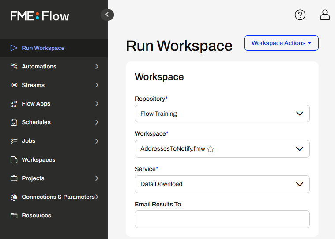Expand the Automations submenu chevron
This screenshot has width=335, height=239.
(x=97, y=66)
